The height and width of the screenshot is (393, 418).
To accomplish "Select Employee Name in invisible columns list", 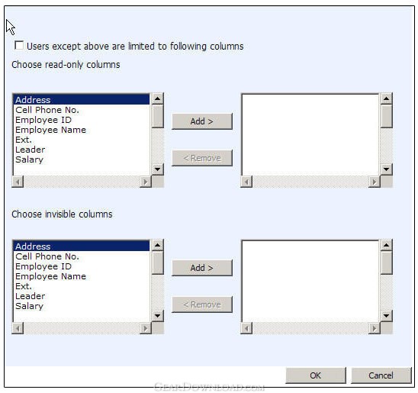I will tap(50, 276).
